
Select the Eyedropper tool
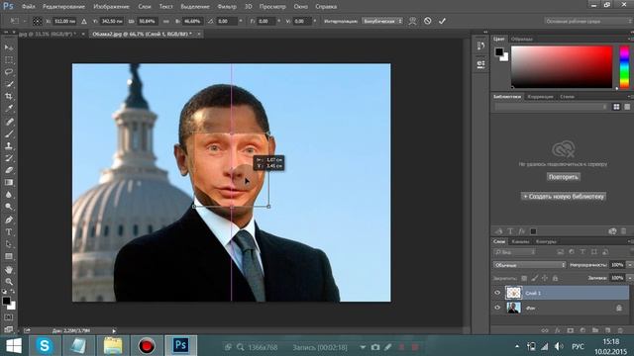(x=9, y=109)
